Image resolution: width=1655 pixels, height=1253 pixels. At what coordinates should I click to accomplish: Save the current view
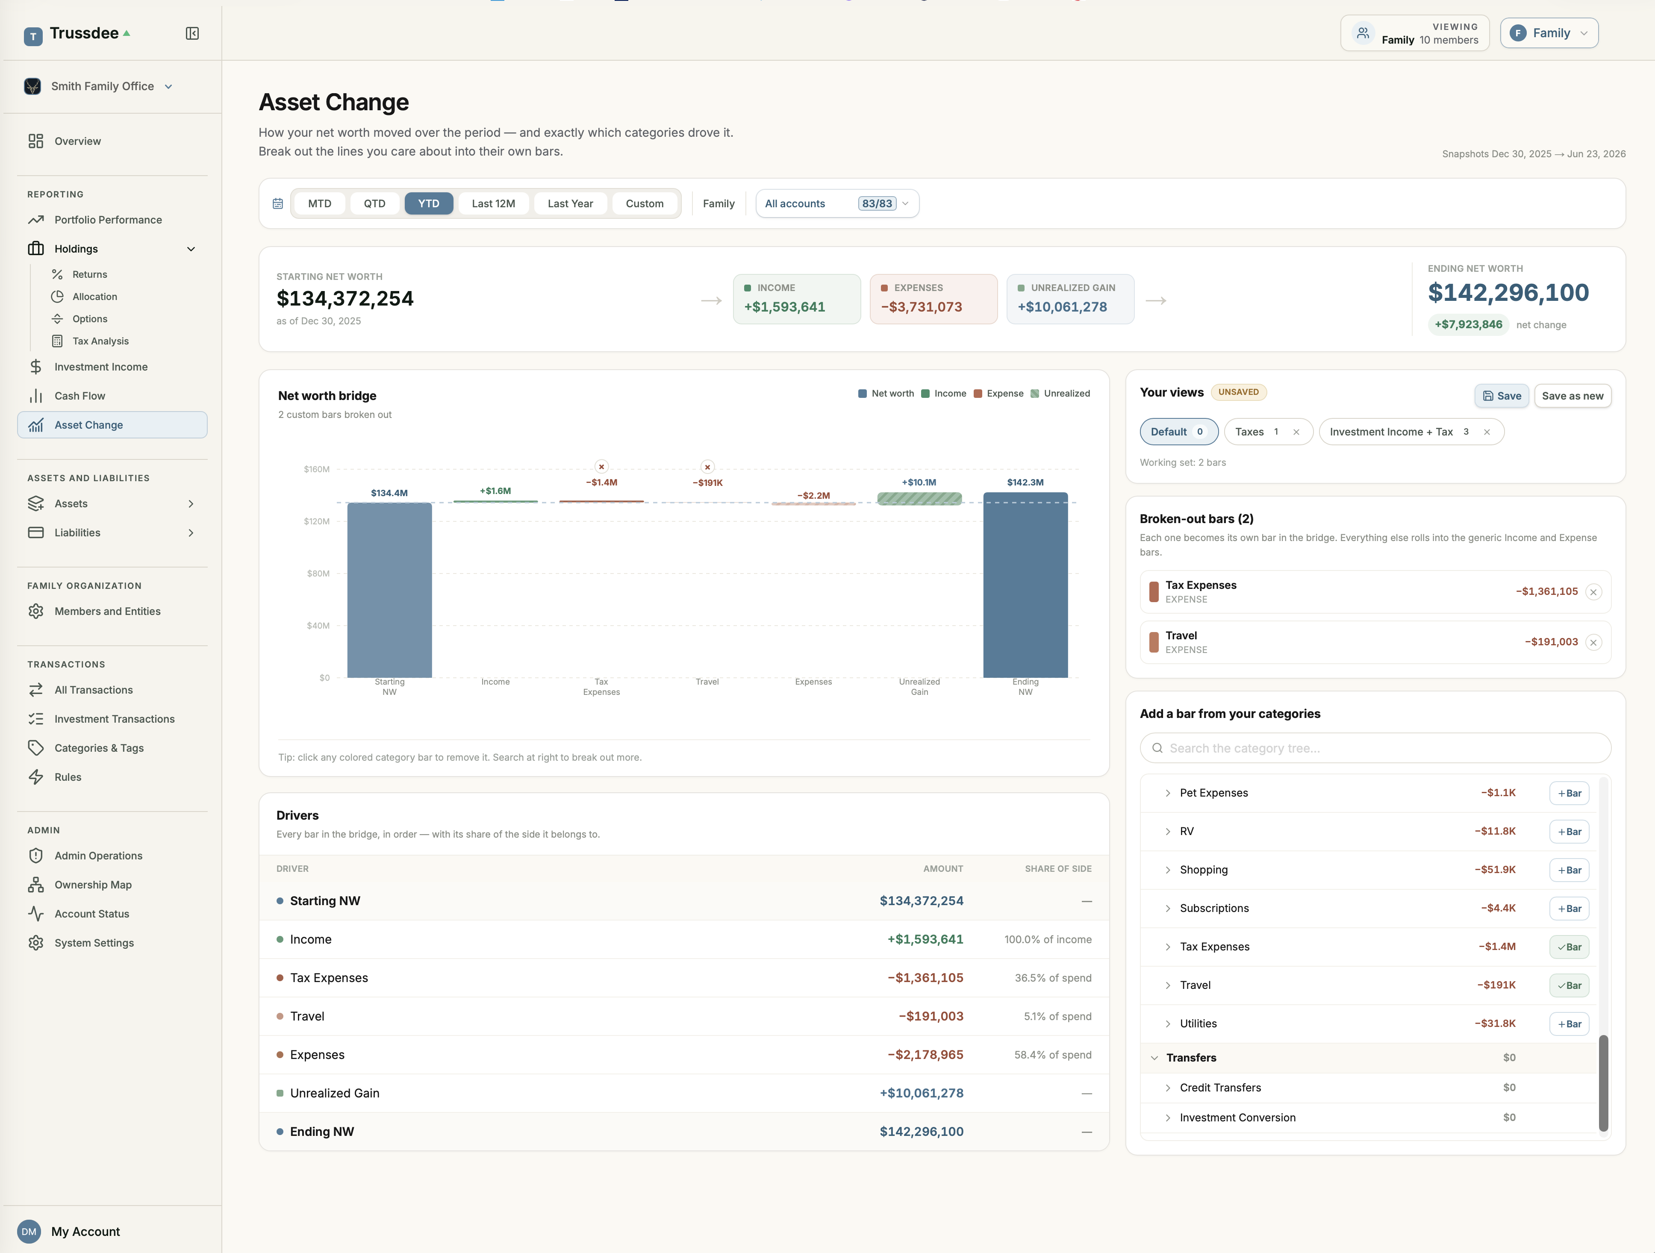1502,397
